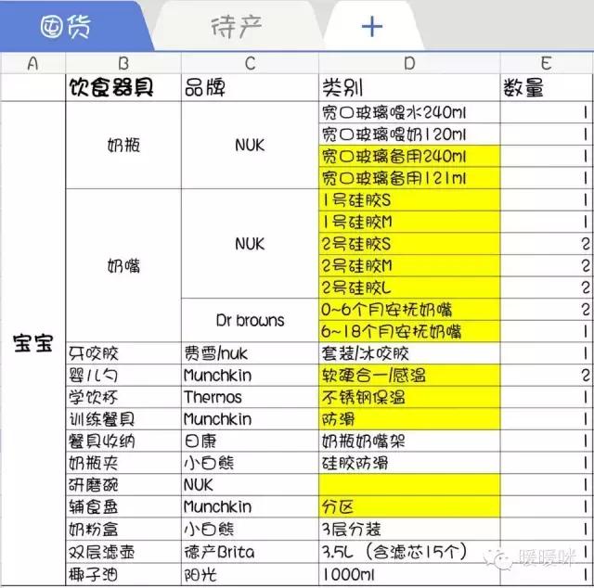Viewport: 594px width, 588px height.
Task: Open the 待产 sheet tab
Action: (237, 27)
